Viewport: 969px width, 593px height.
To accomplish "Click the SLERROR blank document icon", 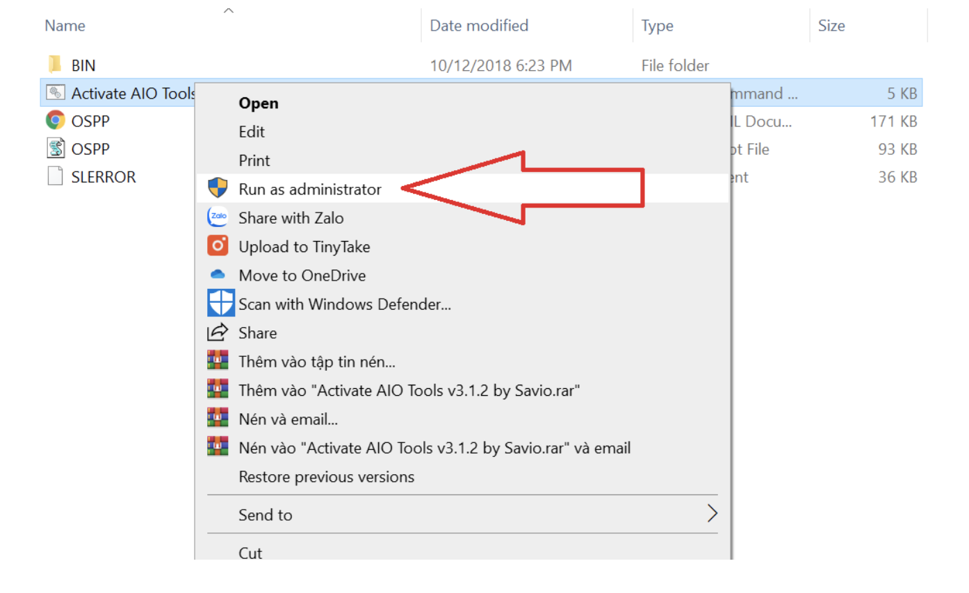I will 56,176.
